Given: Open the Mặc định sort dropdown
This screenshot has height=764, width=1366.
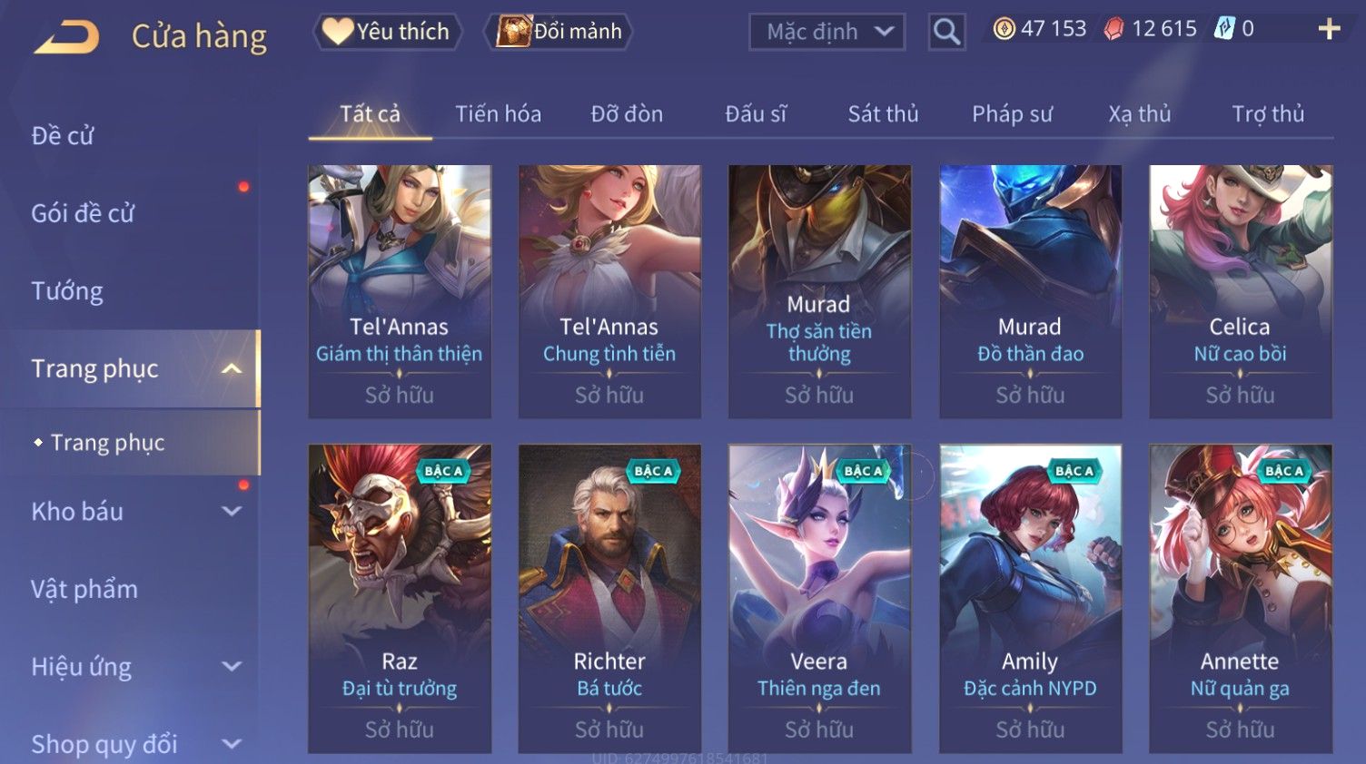Looking at the screenshot, I should [x=827, y=33].
